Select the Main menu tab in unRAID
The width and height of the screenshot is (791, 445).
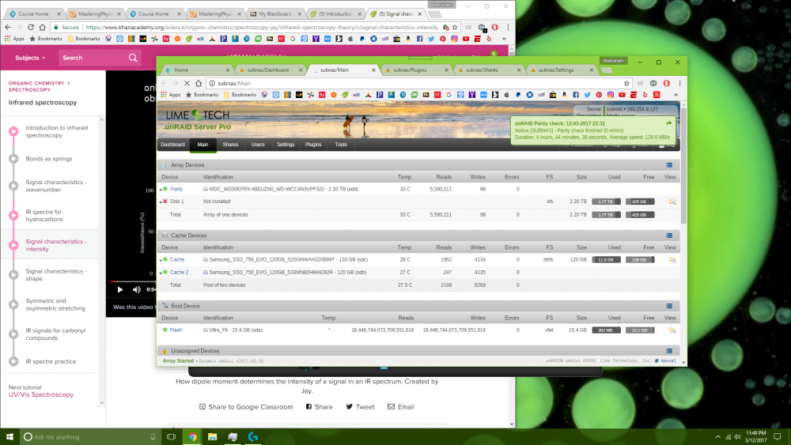pos(202,145)
